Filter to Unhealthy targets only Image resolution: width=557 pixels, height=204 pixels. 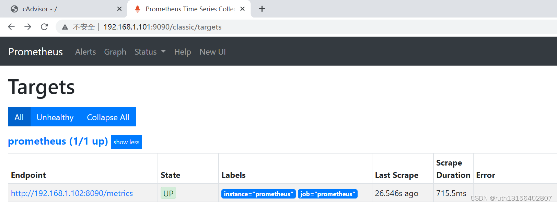click(55, 117)
